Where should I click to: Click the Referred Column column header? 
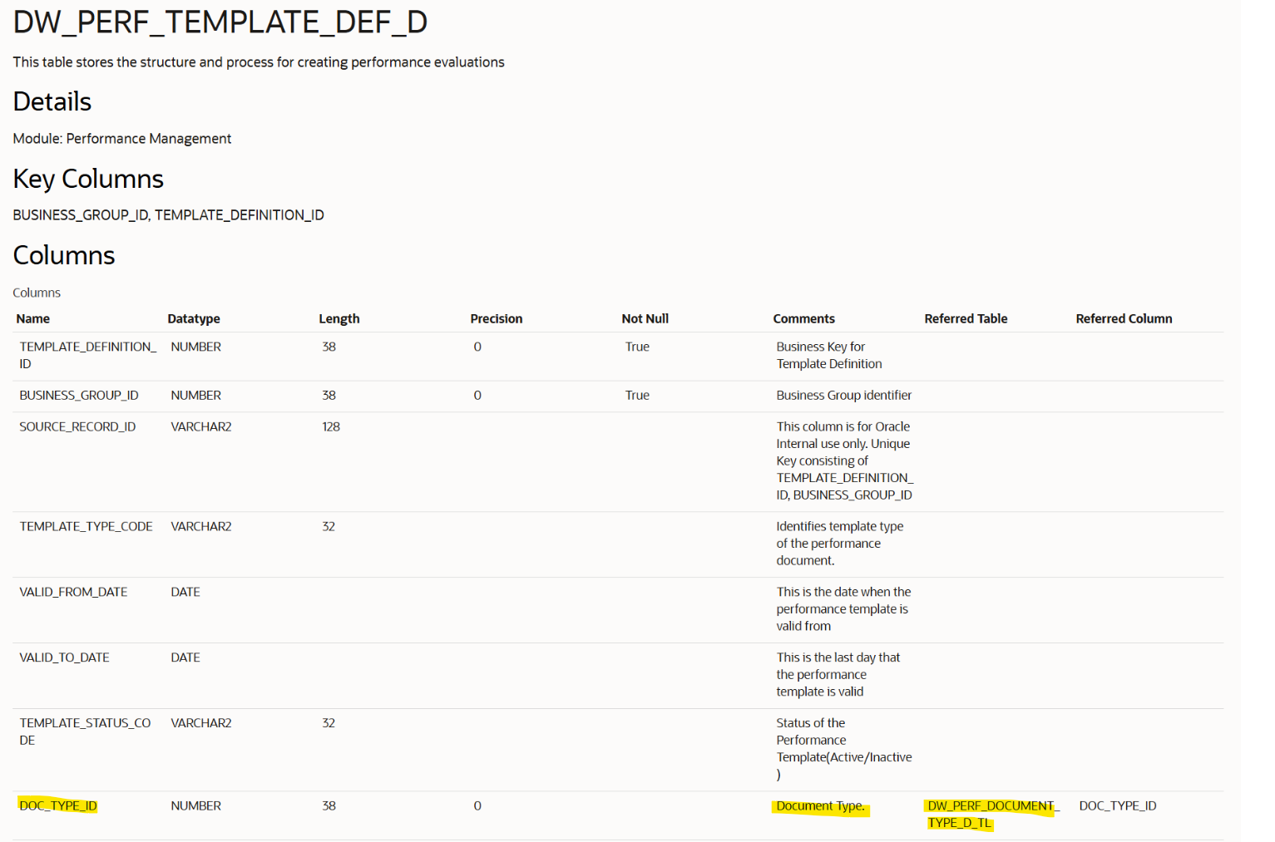coord(1124,318)
